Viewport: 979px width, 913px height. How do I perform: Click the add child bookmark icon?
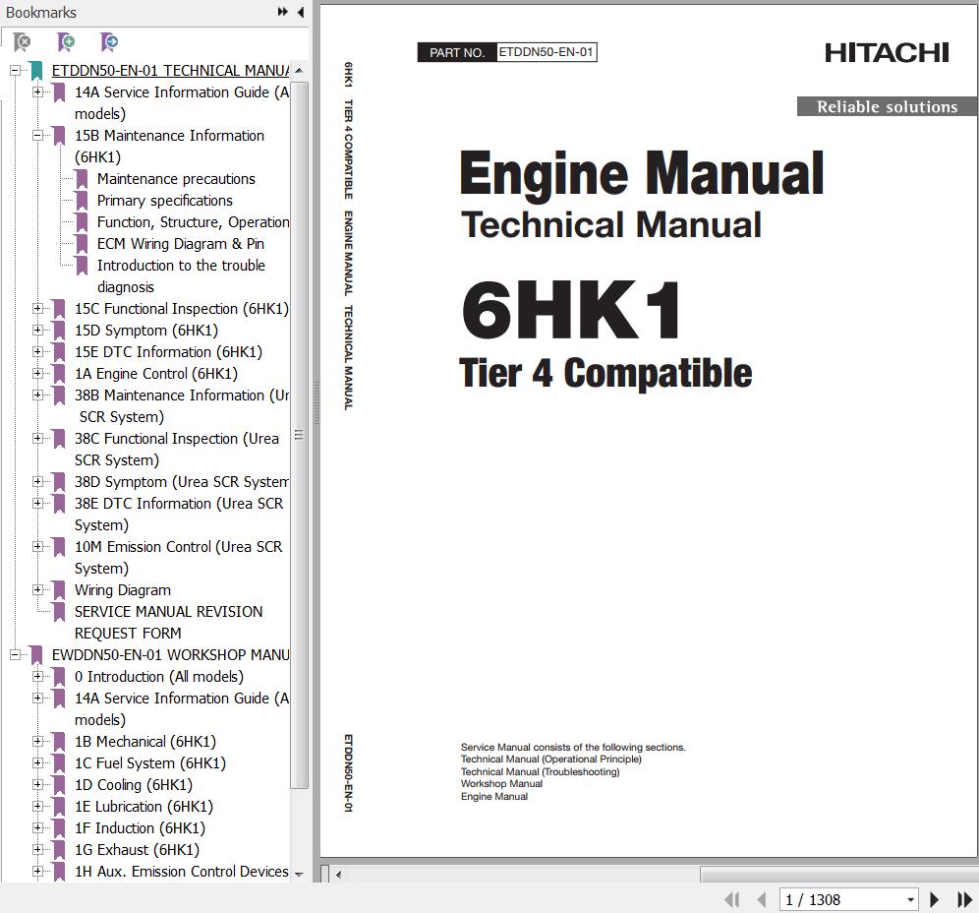pyautogui.click(x=109, y=42)
